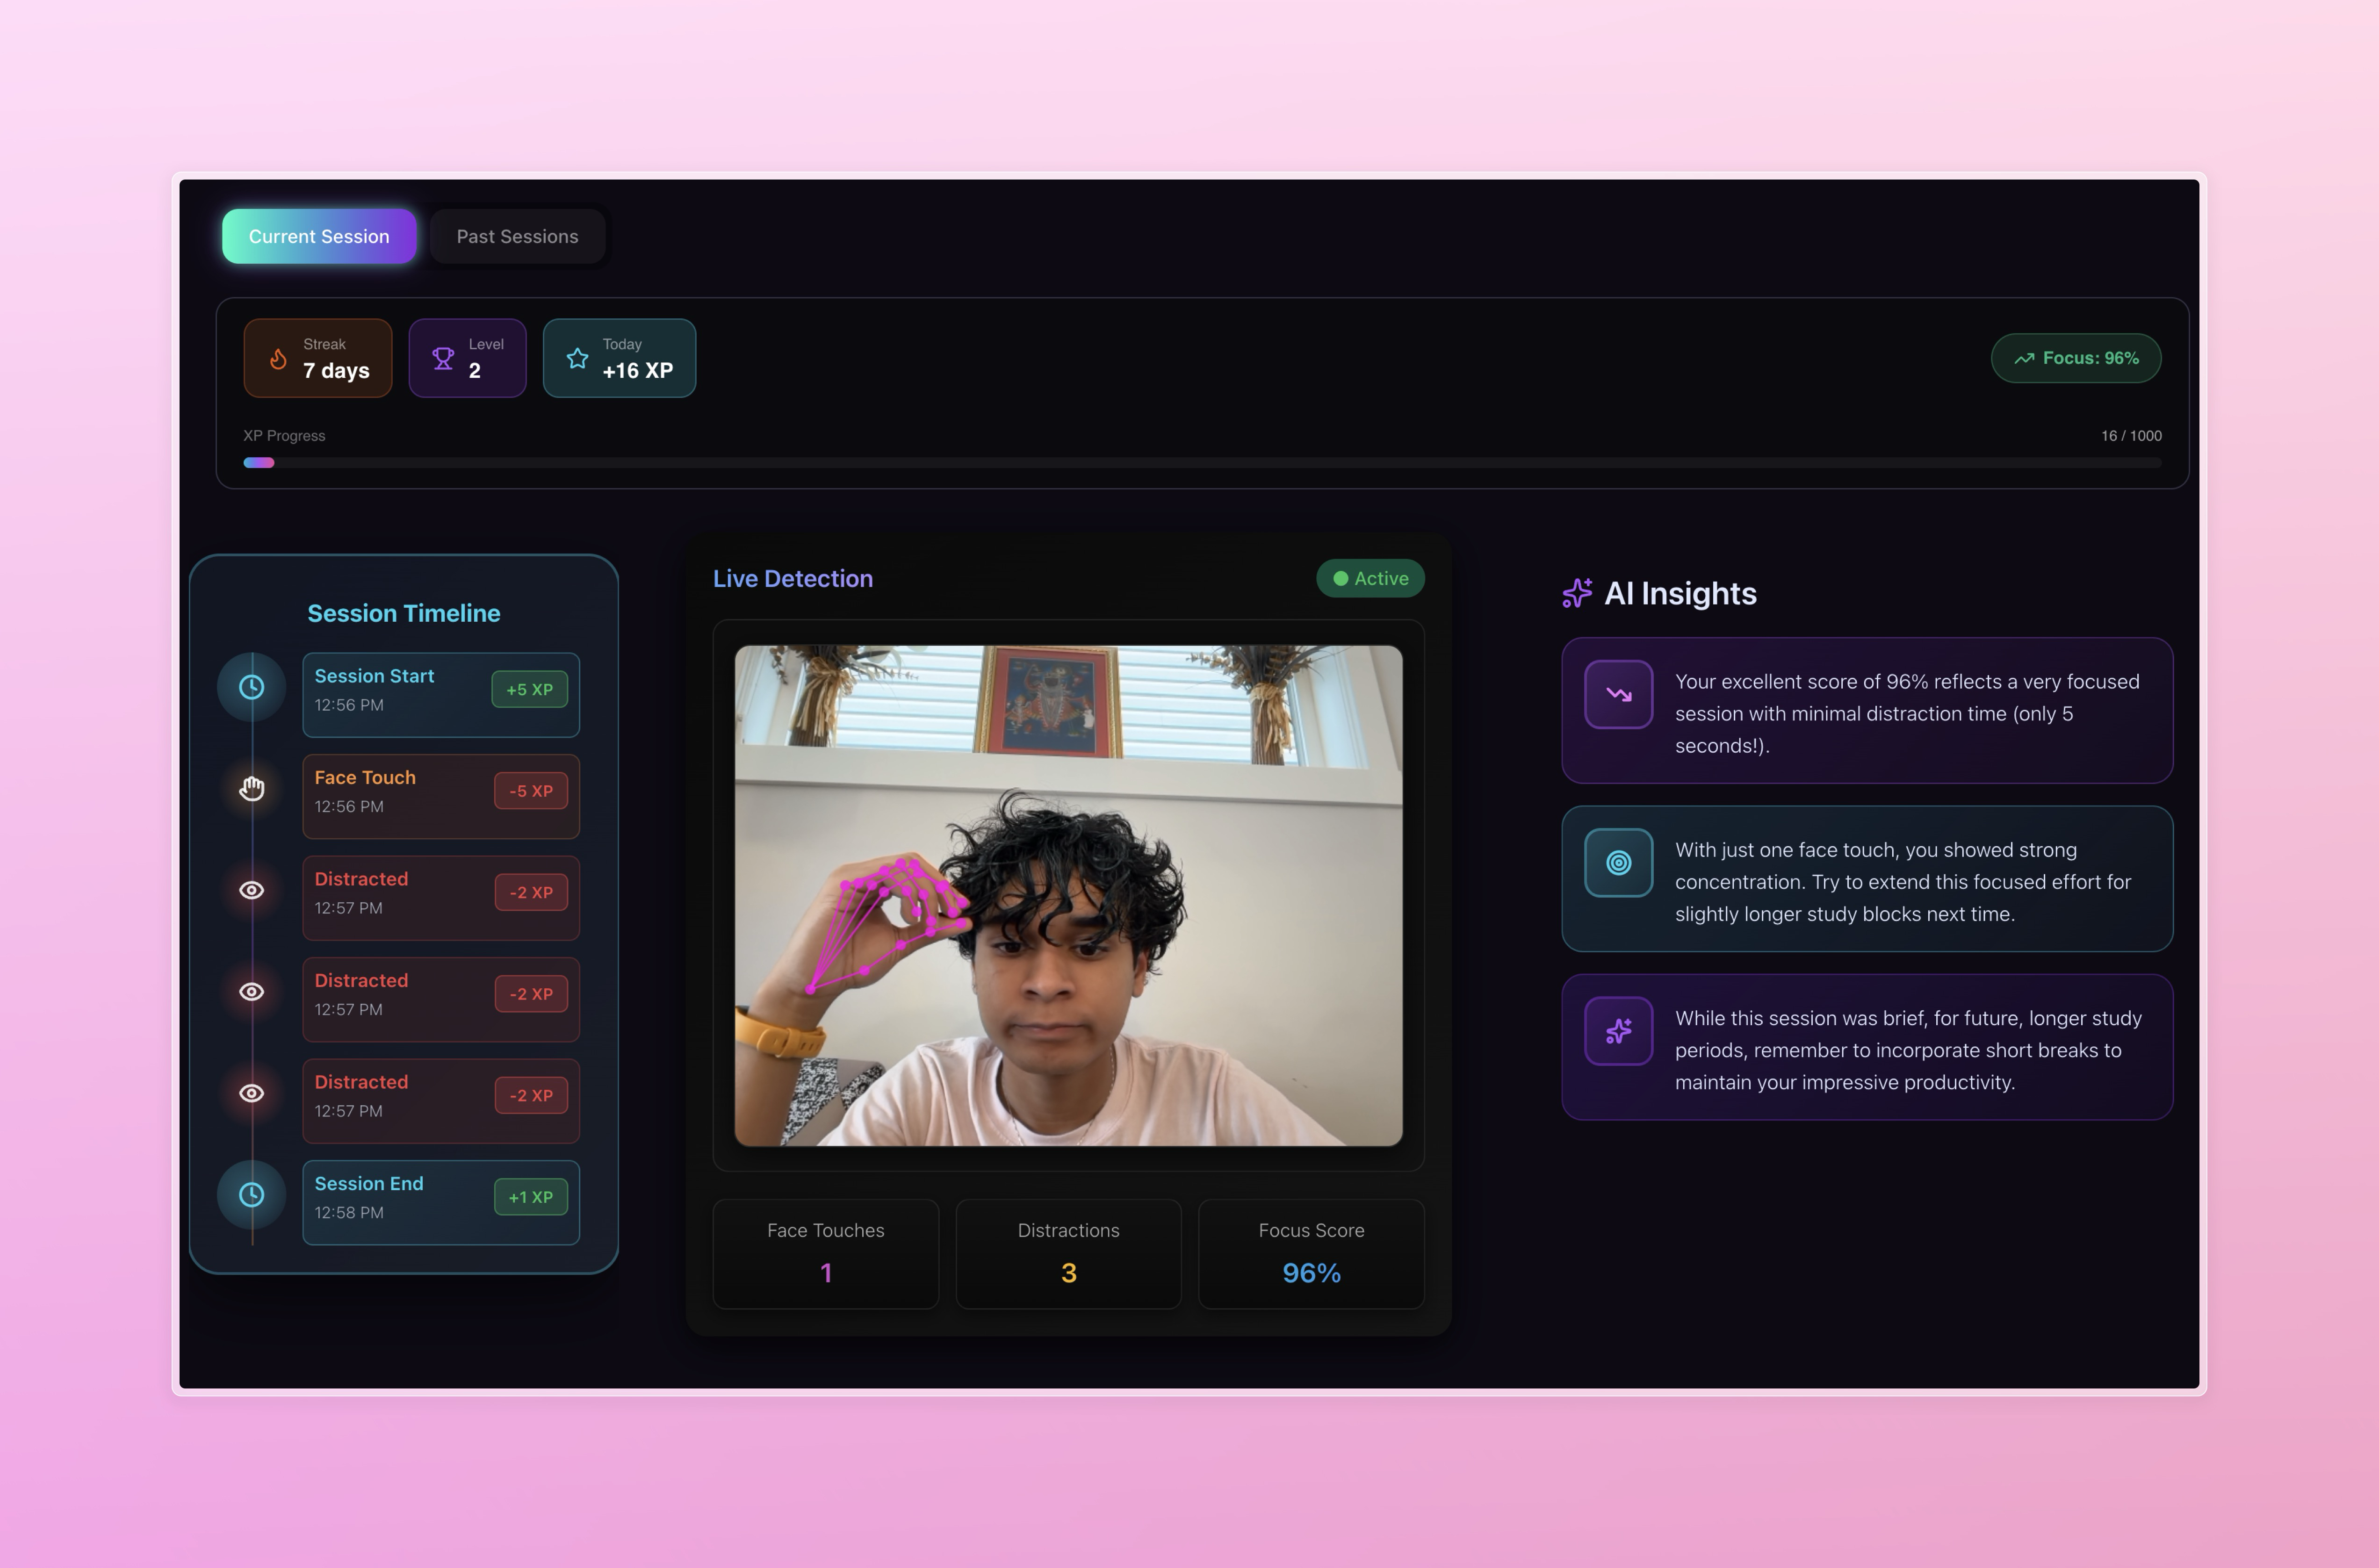Screen dimensions: 2379x1568
Task: Click the eye icon beside first Distracted event
Action: [x=252, y=890]
